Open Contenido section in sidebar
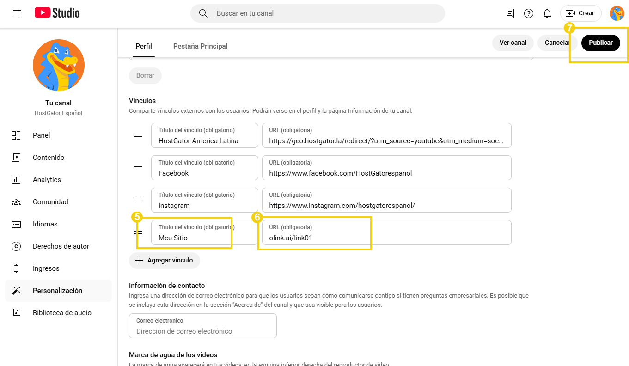Viewport: 629px width, 366px height. click(x=49, y=158)
